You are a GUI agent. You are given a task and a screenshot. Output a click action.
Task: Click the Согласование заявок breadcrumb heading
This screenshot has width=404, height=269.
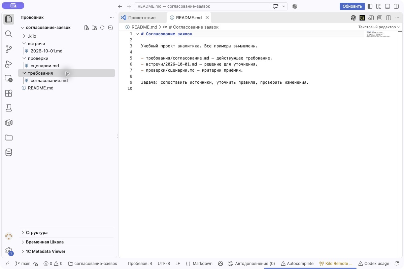click(194, 27)
